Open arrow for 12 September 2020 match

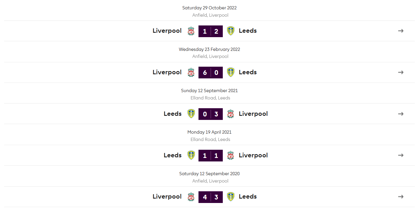click(x=401, y=197)
